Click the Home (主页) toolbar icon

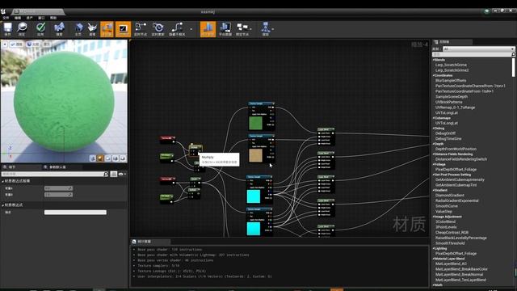click(x=78, y=29)
